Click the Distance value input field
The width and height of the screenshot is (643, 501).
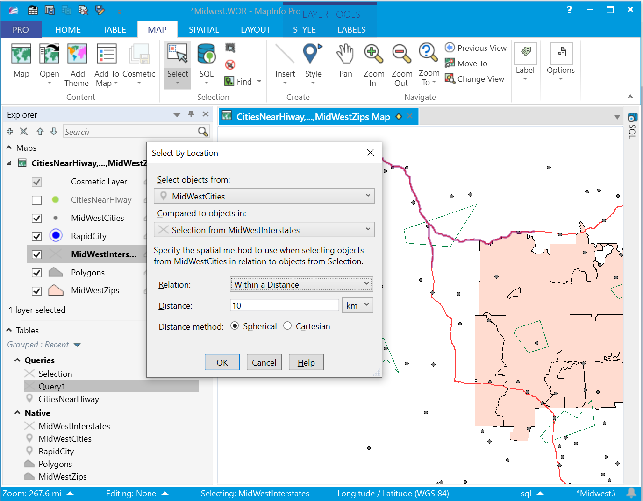pyautogui.click(x=285, y=305)
